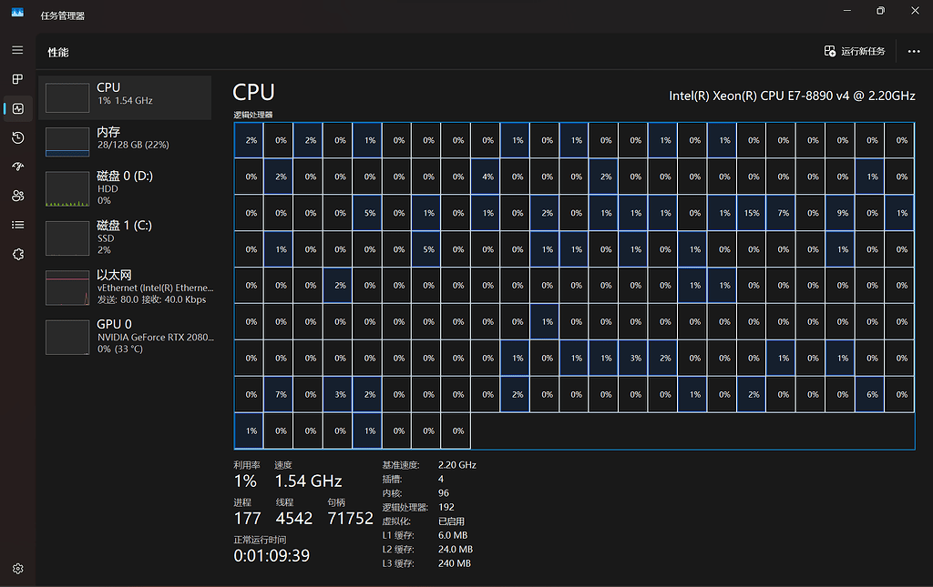
Task: Click the logical processor cell showing 6%
Action: coord(870,394)
